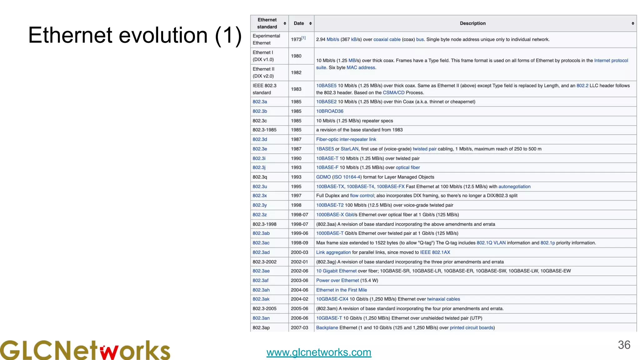Open the 10BROAD36 link
Image resolution: width=640 pixels, height=360 pixels.
pos(330,111)
